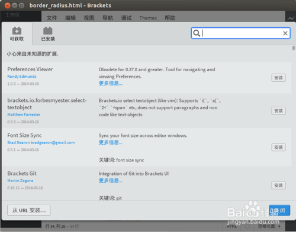
Task: Install the Preferences Viewer extension
Action: click(x=278, y=78)
